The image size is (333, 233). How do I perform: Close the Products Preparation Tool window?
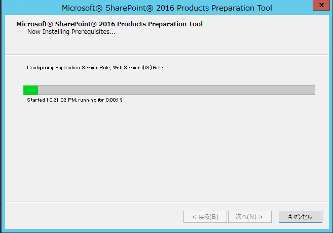point(321,5)
